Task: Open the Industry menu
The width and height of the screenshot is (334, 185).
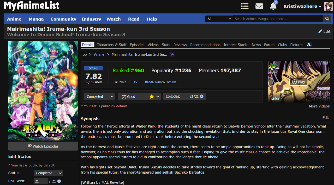Action: pyautogui.click(x=91, y=19)
